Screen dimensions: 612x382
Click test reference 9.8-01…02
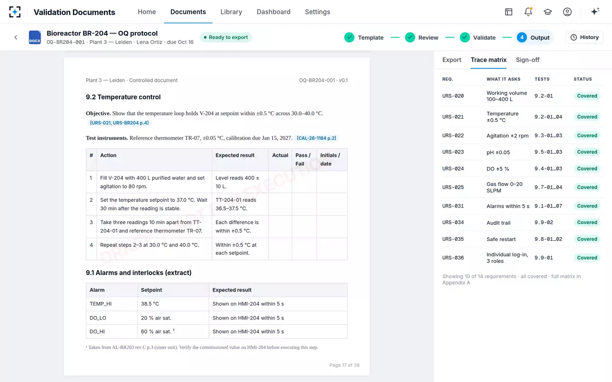(548, 239)
